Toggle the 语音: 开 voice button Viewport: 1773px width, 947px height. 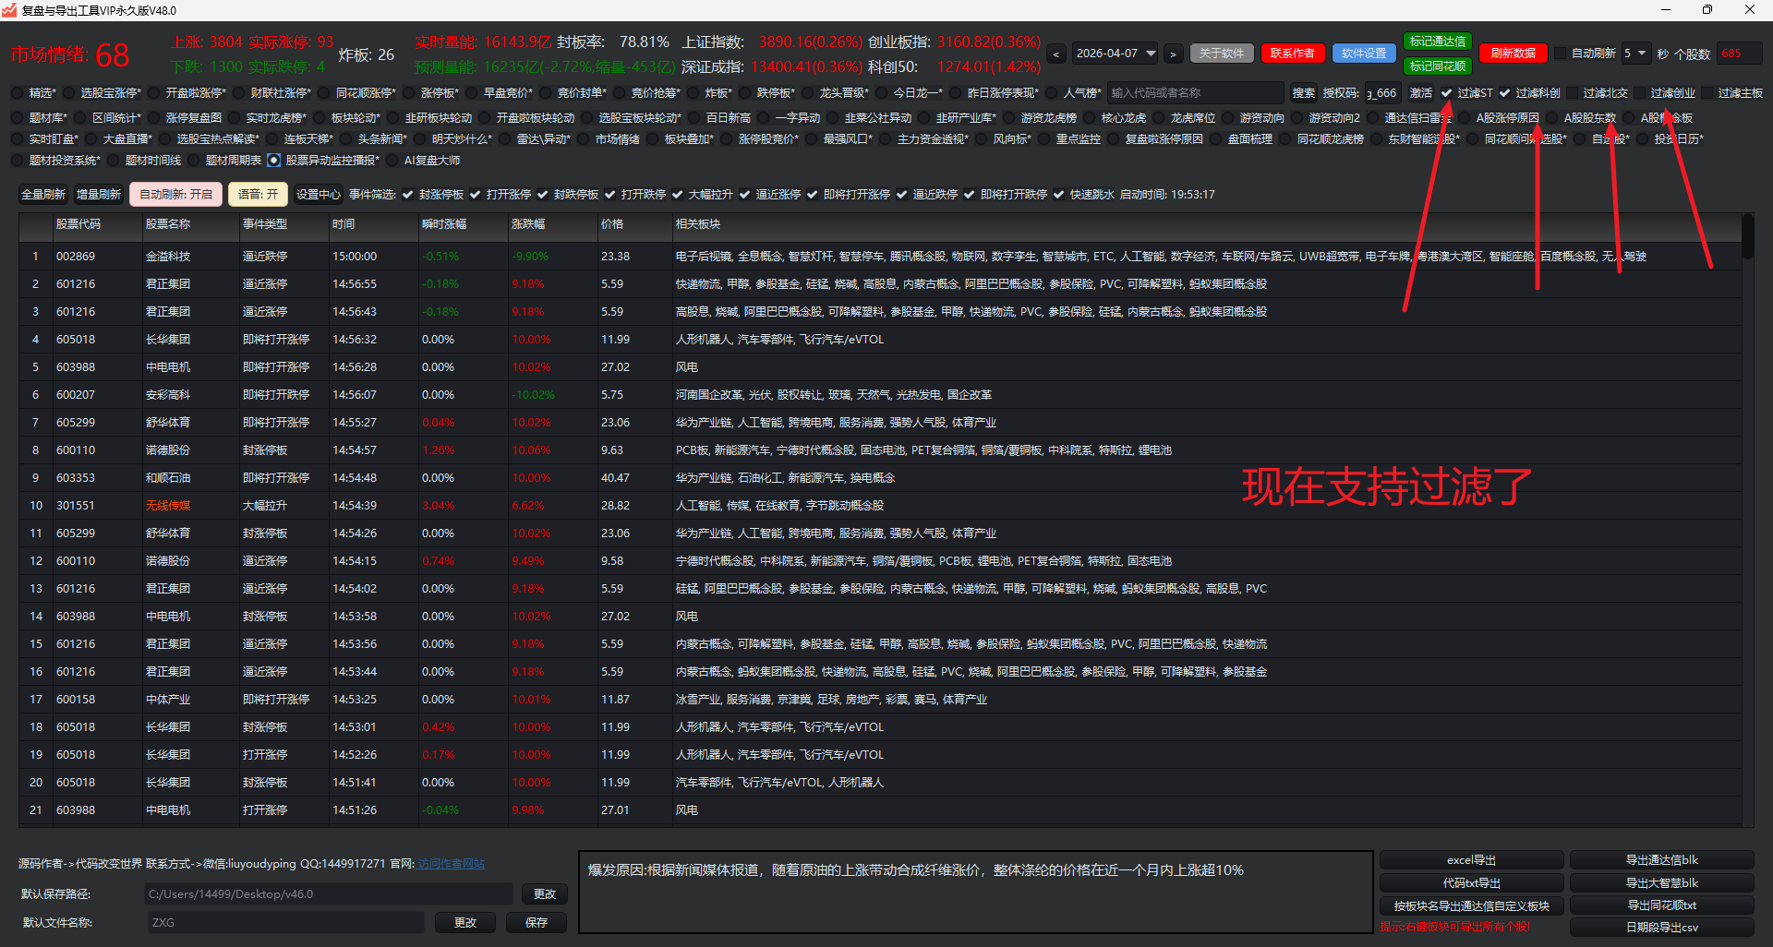pyautogui.click(x=258, y=195)
